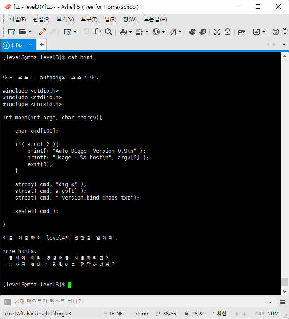Click the previous tab left arrow

(268, 45)
